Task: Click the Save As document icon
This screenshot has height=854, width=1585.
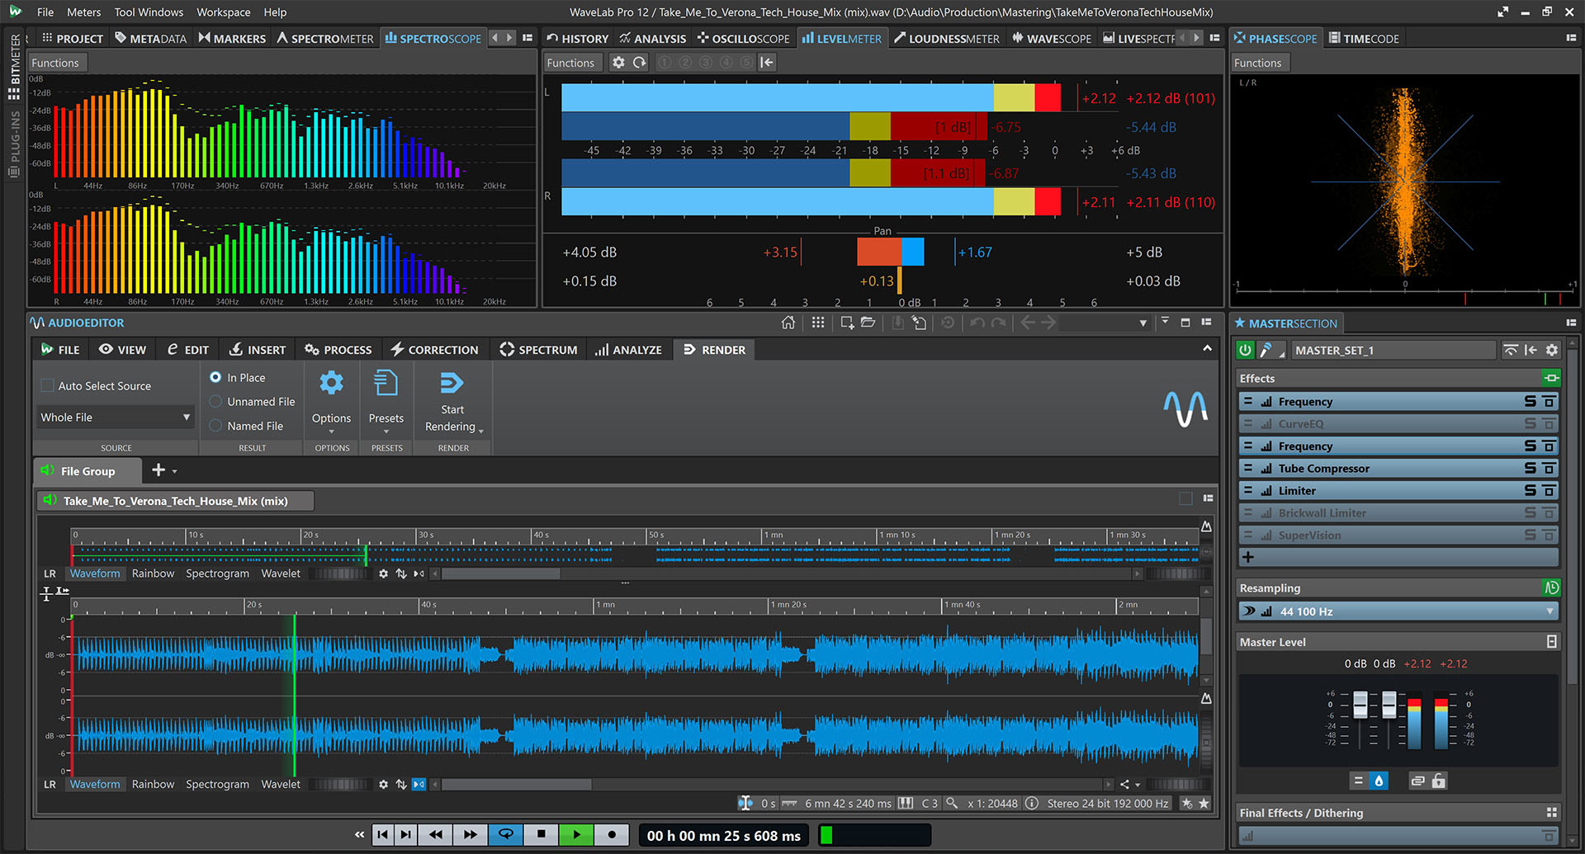Action: tap(919, 323)
